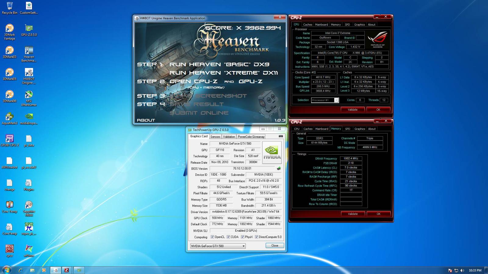This screenshot has width=488, height=274.
Task: Open Internet Explorer from the taskbar
Action: [x=20, y=270]
